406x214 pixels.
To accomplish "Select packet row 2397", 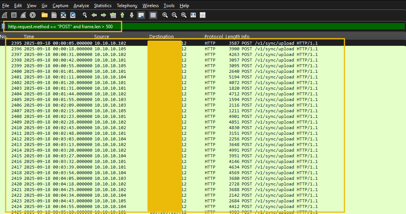I will [203, 54].
